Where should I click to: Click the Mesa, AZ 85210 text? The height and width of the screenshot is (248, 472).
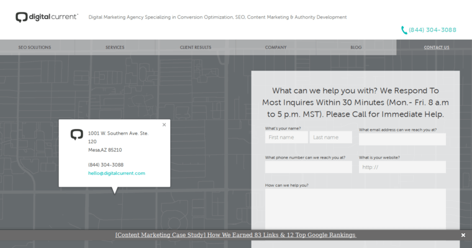(105, 150)
